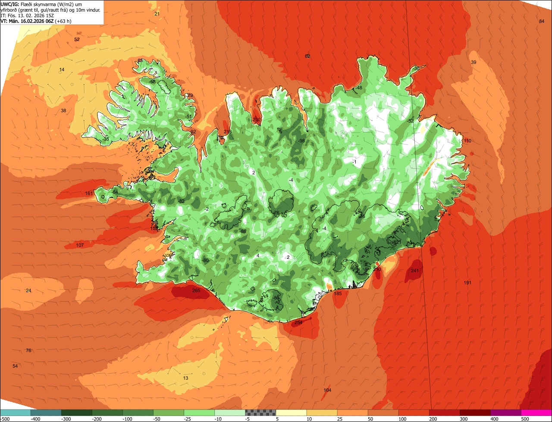552x422 pixels.
Task: Choose the light green -25 to -10 legend swatch
Action: [x=199, y=413]
